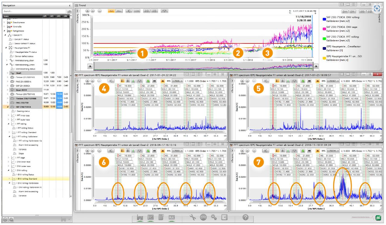Toggle N in the 2018-04-17 FFT window
The height and width of the screenshot is (225, 386).
coord(163,150)
